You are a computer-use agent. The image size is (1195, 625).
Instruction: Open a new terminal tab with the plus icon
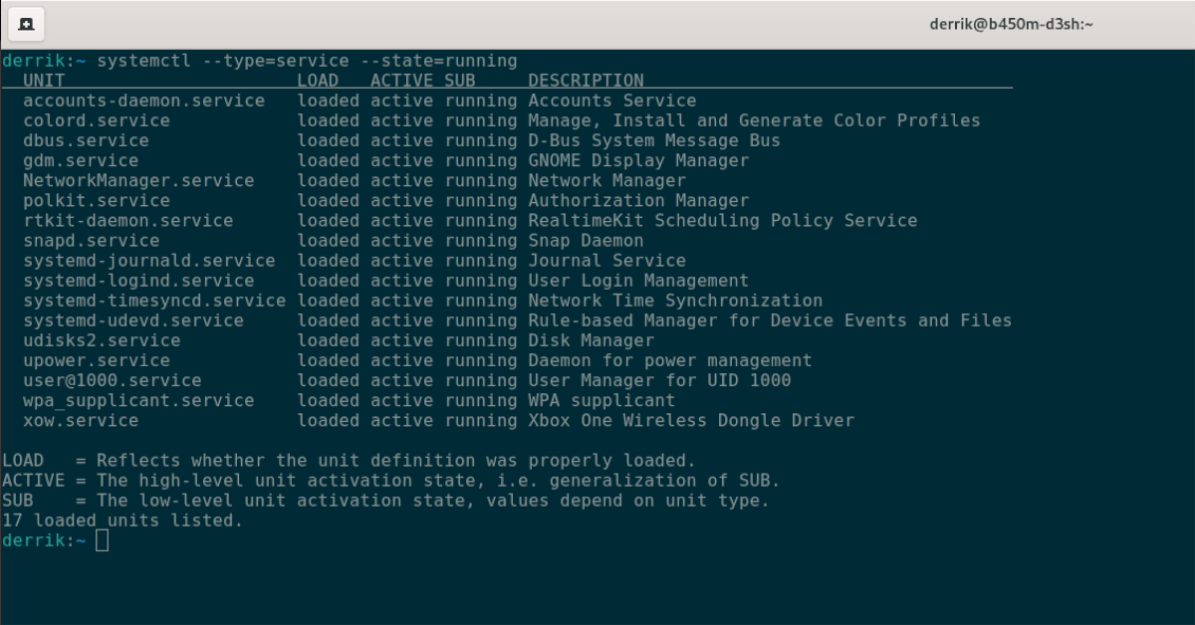26,24
